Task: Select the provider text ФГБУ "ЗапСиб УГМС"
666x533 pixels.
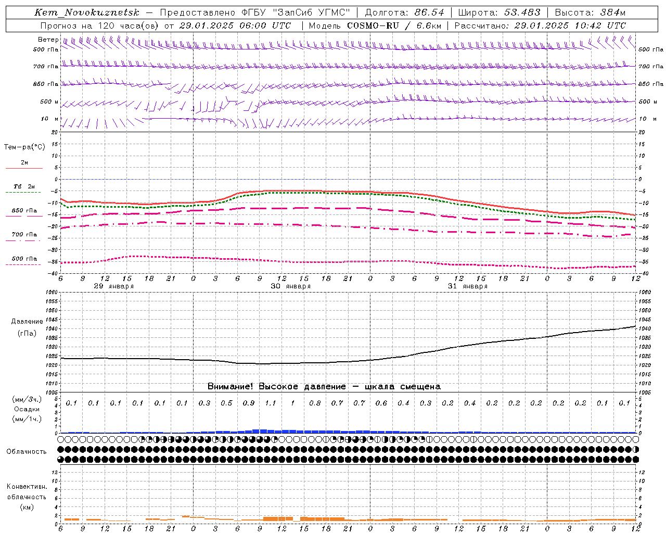Action: (x=294, y=12)
